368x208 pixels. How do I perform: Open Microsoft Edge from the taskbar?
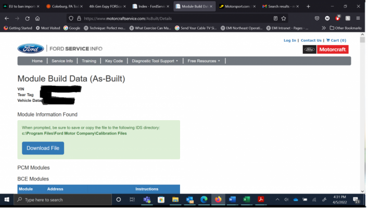pyautogui.click(x=204, y=200)
